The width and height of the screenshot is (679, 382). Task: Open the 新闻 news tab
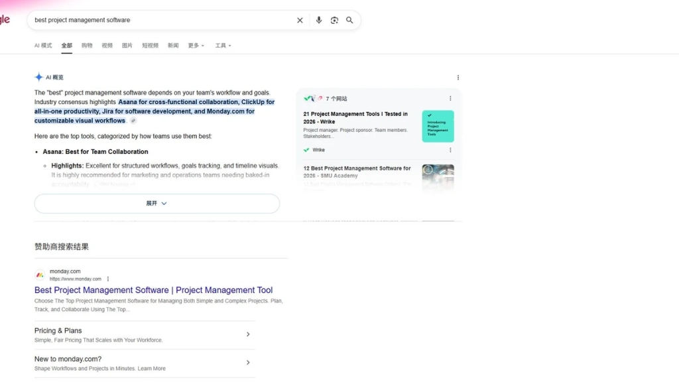point(173,46)
